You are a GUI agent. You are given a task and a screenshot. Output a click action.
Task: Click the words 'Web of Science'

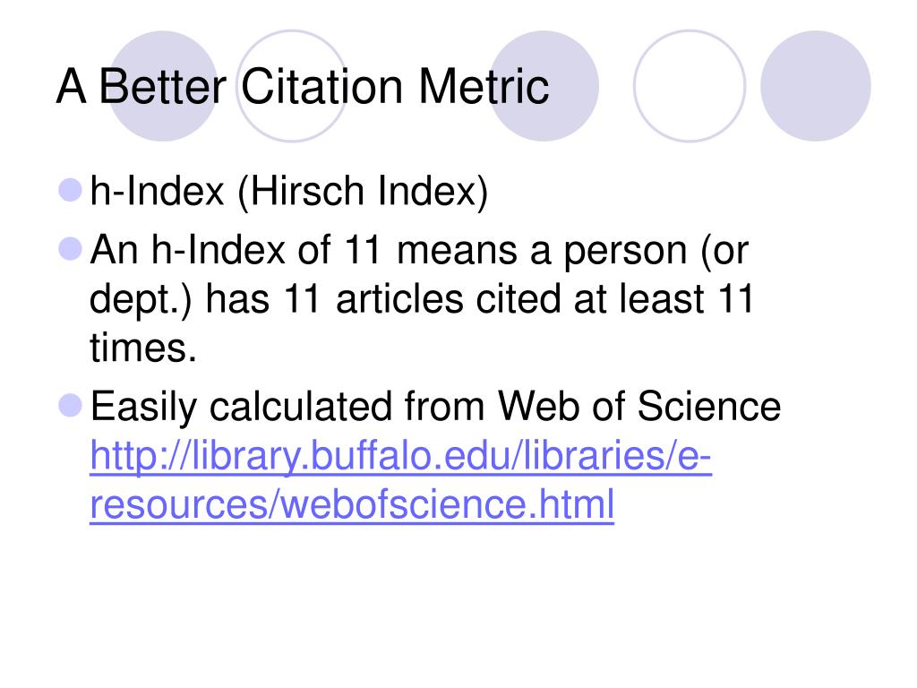pyautogui.click(x=639, y=406)
